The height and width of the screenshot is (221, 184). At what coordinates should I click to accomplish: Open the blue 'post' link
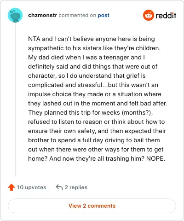click(x=103, y=15)
